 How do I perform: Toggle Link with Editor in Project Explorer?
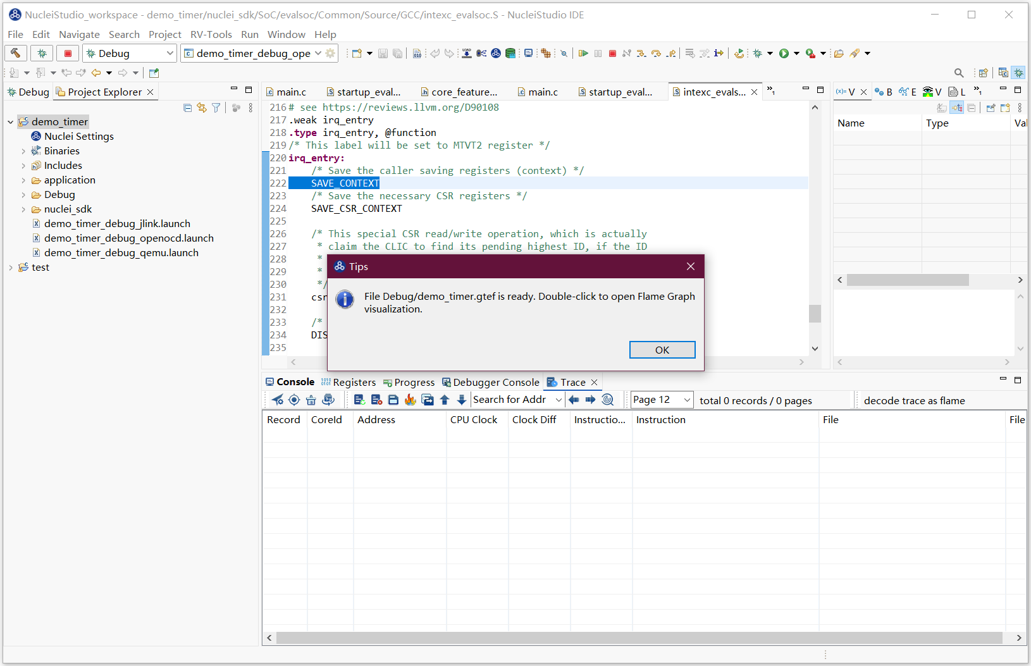tap(202, 108)
